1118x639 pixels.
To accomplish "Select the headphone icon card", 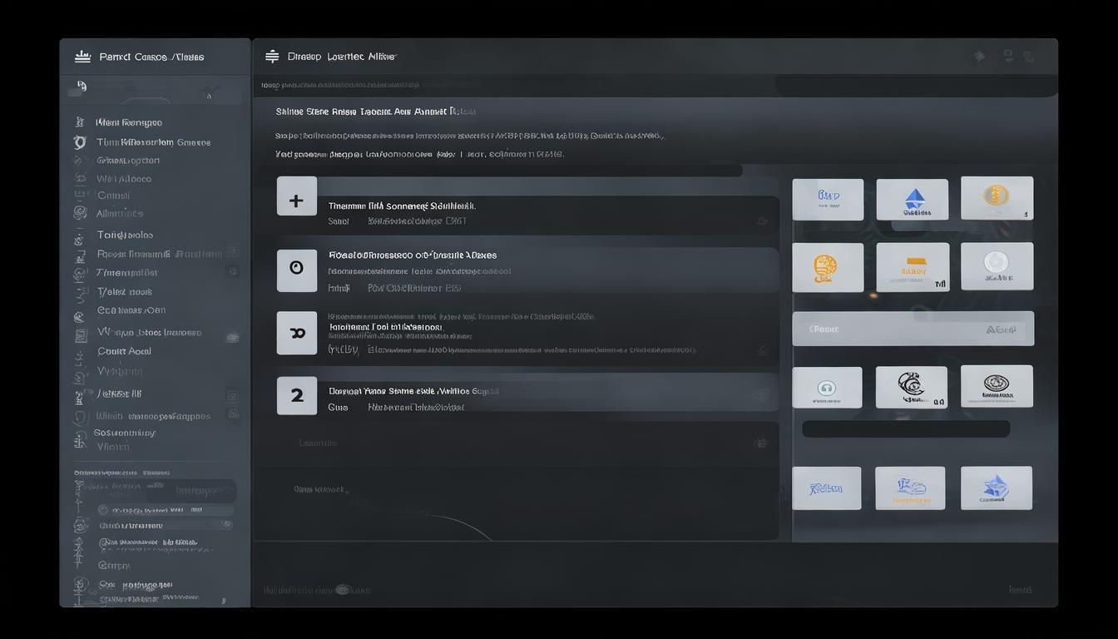I will coord(826,387).
